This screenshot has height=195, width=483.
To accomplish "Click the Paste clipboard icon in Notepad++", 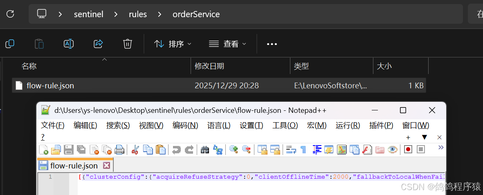I will [x=160, y=150].
